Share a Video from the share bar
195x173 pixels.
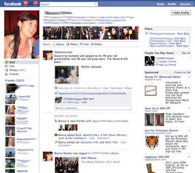[x=96, y=44]
